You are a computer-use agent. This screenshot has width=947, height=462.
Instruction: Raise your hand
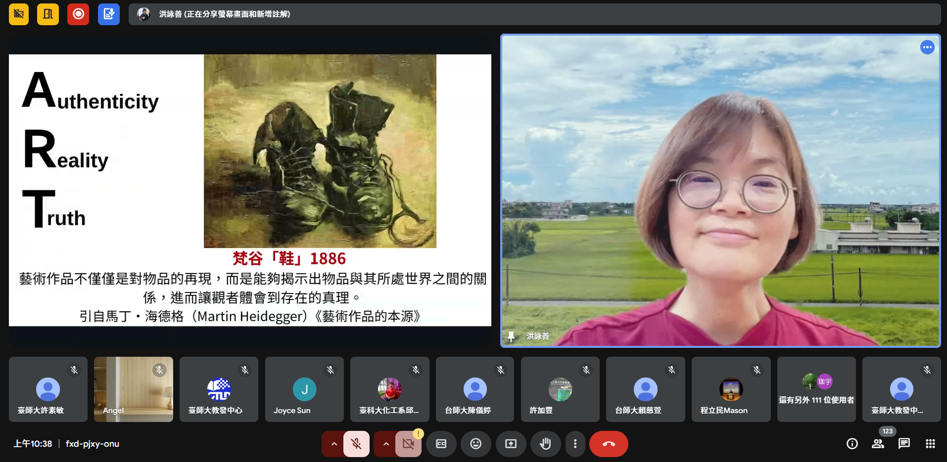[545, 444]
